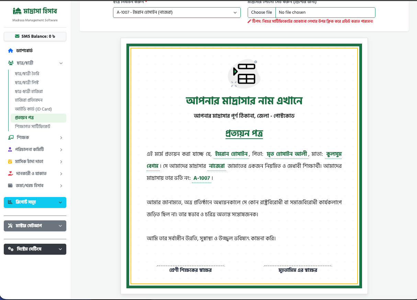The width and height of the screenshot is (417, 300).
Task: Click the পরিচালনা কমিটি person icon
Action: pyautogui.click(x=10, y=150)
